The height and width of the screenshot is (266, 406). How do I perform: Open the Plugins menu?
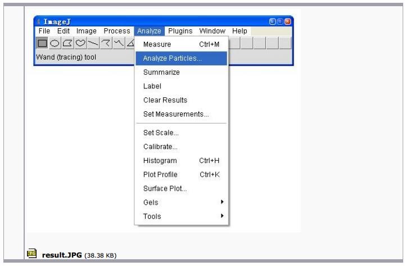(x=180, y=31)
